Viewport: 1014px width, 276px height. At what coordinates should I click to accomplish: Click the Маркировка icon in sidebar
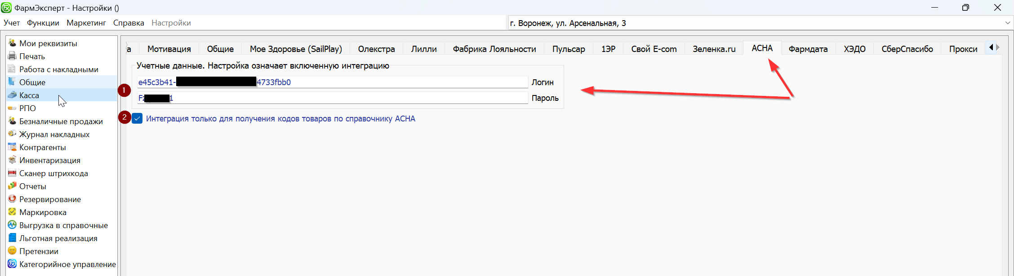coord(12,212)
